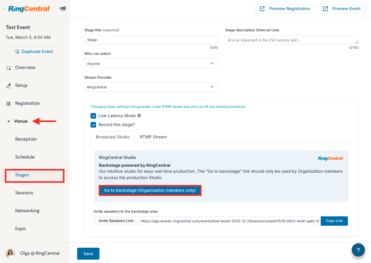The height and width of the screenshot is (263, 371).
Task: Click Go to backstage button
Action: point(150,190)
